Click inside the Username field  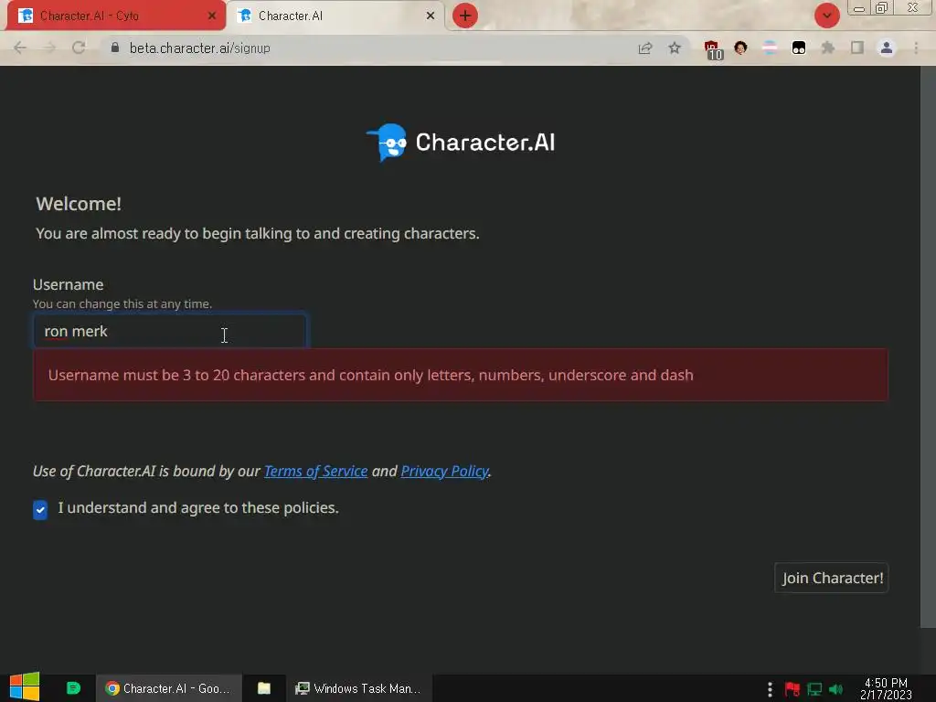[x=170, y=331]
